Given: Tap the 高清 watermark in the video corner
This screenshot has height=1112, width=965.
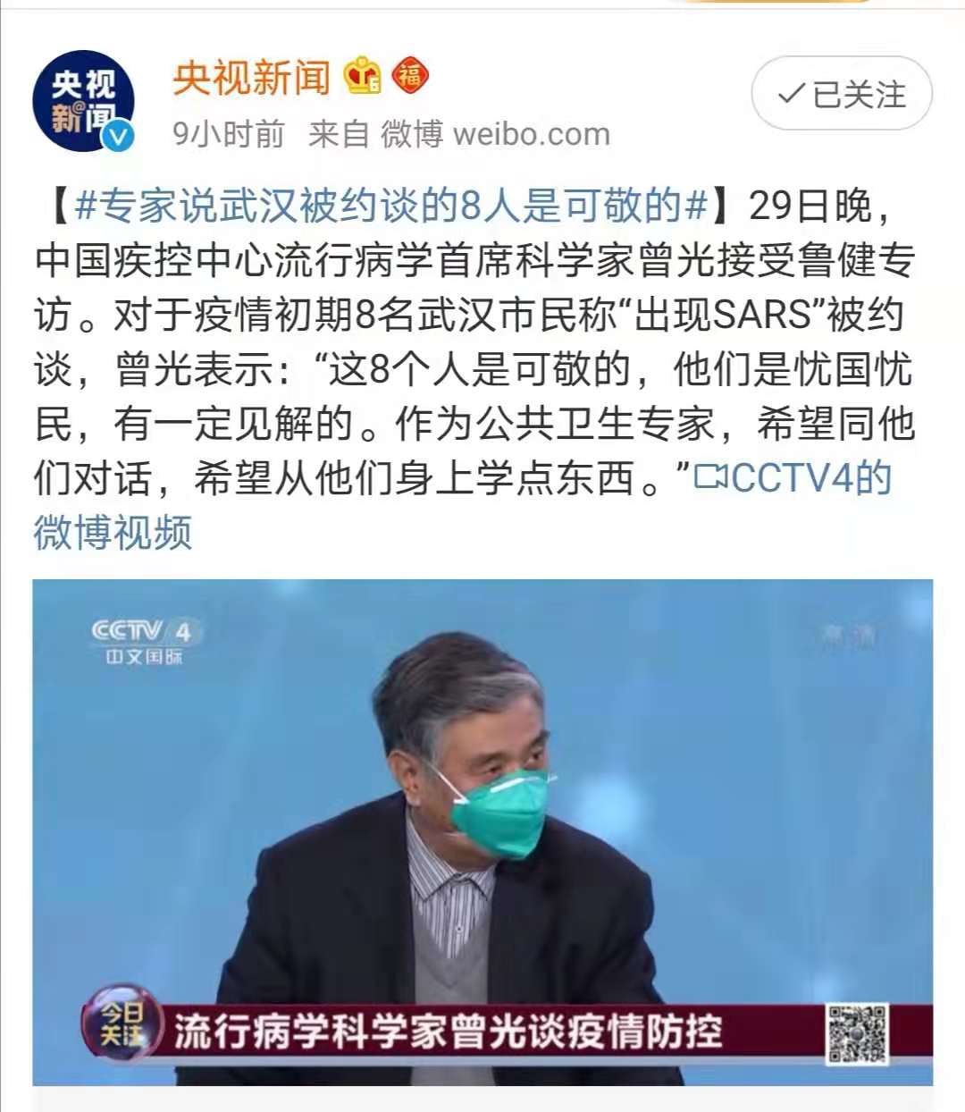Looking at the screenshot, I should pyautogui.click(x=849, y=637).
